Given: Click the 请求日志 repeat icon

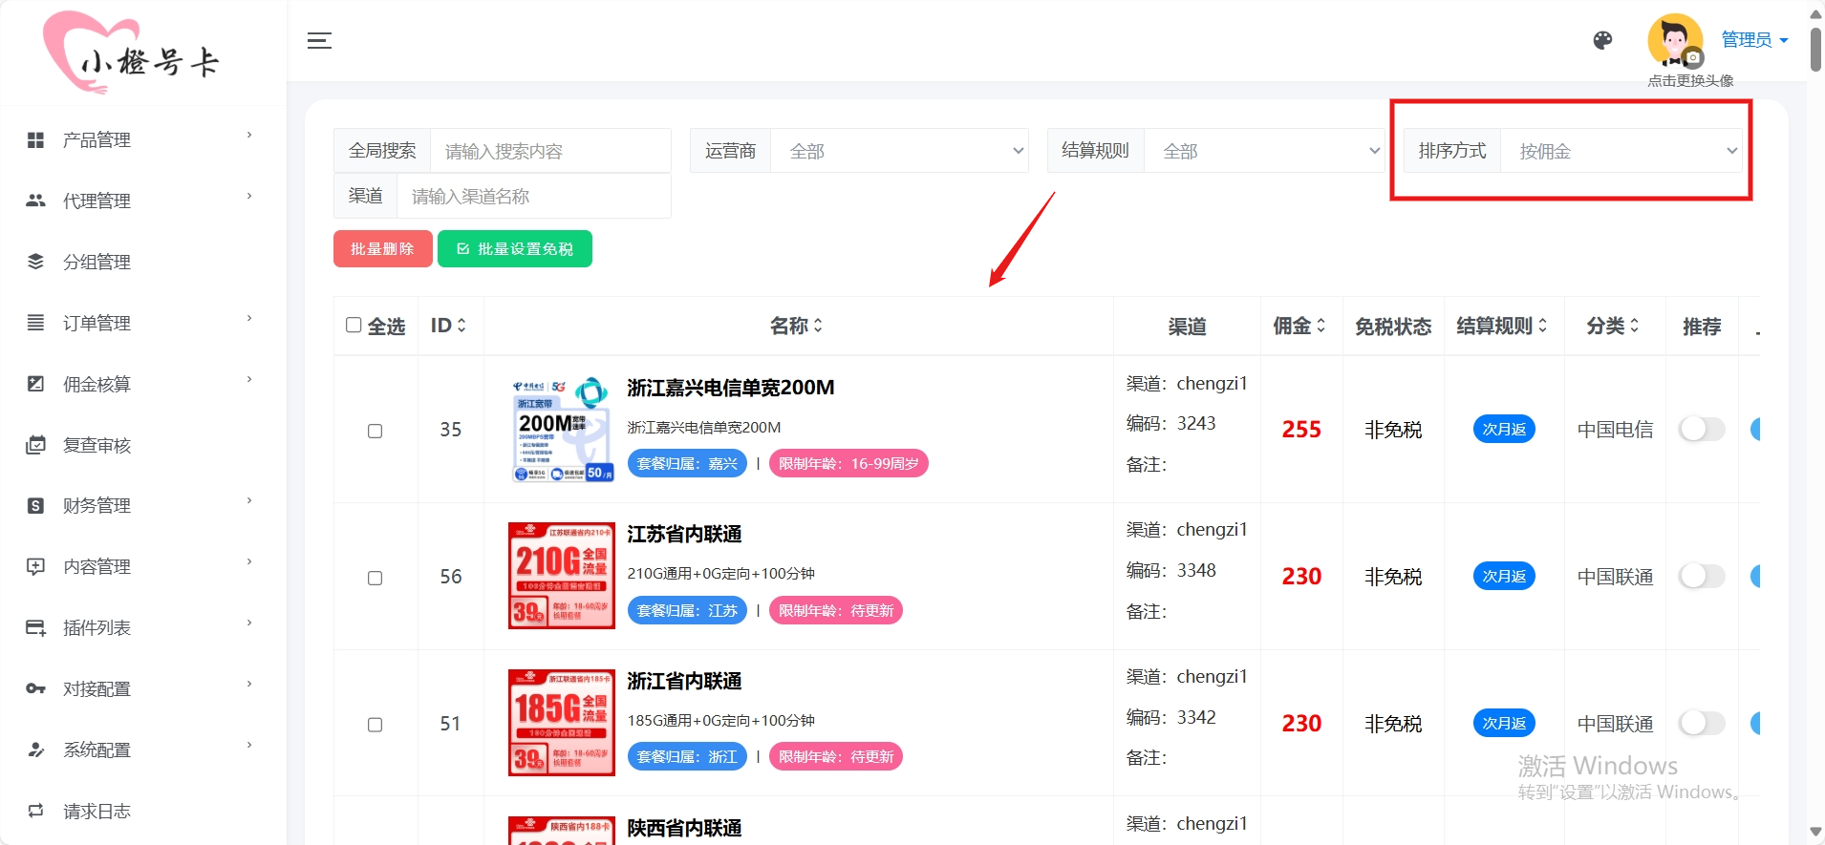Looking at the screenshot, I should click(x=35, y=811).
